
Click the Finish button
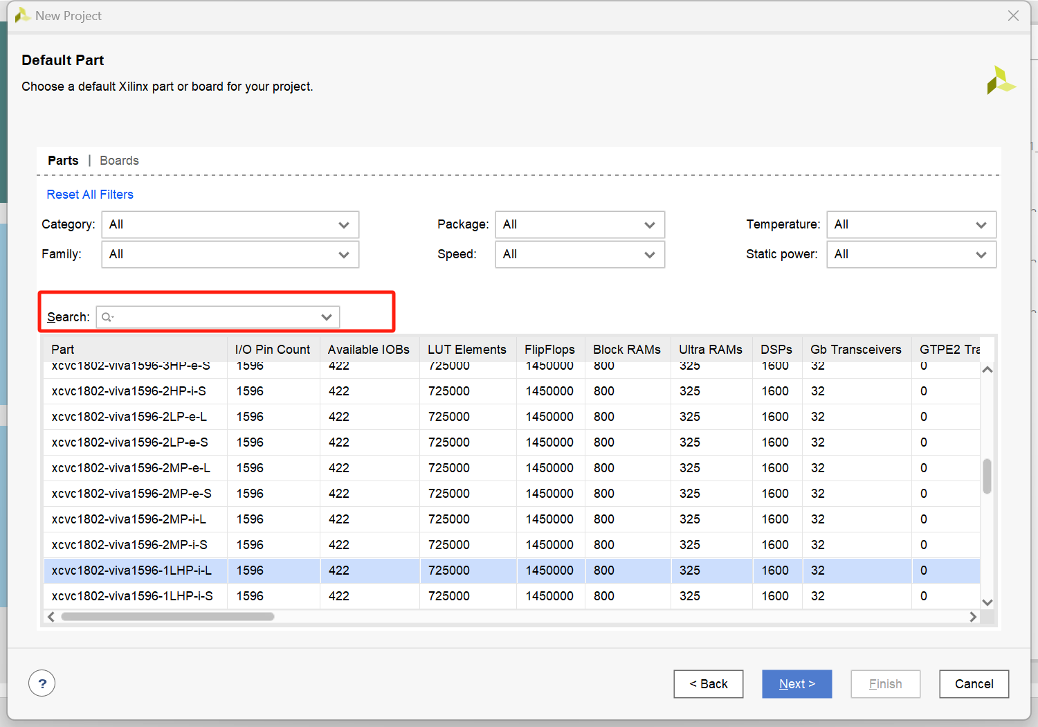coord(886,684)
